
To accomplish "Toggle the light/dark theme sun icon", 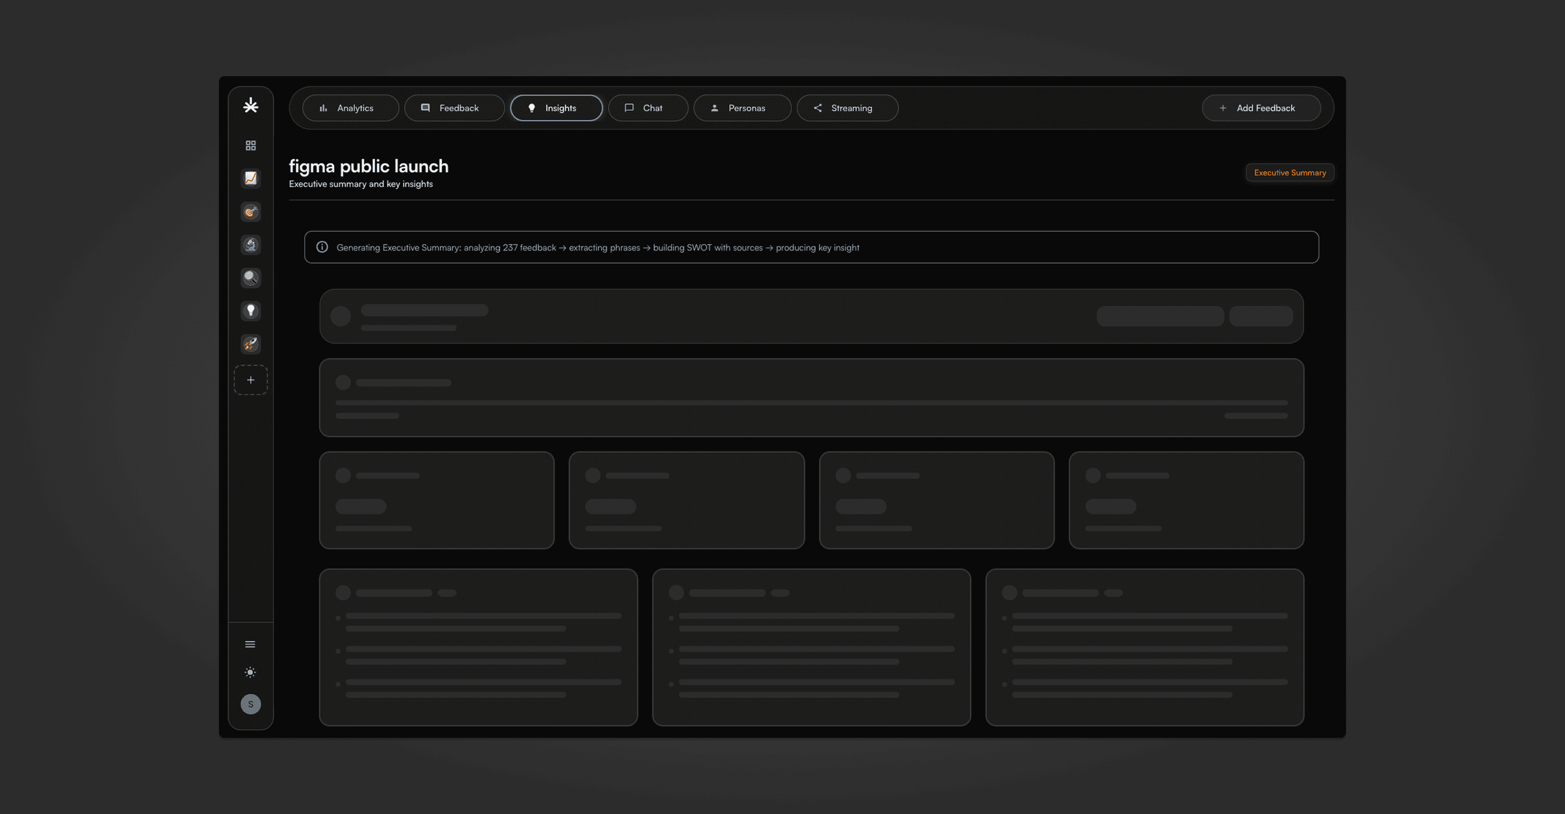I will click(250, 672).
